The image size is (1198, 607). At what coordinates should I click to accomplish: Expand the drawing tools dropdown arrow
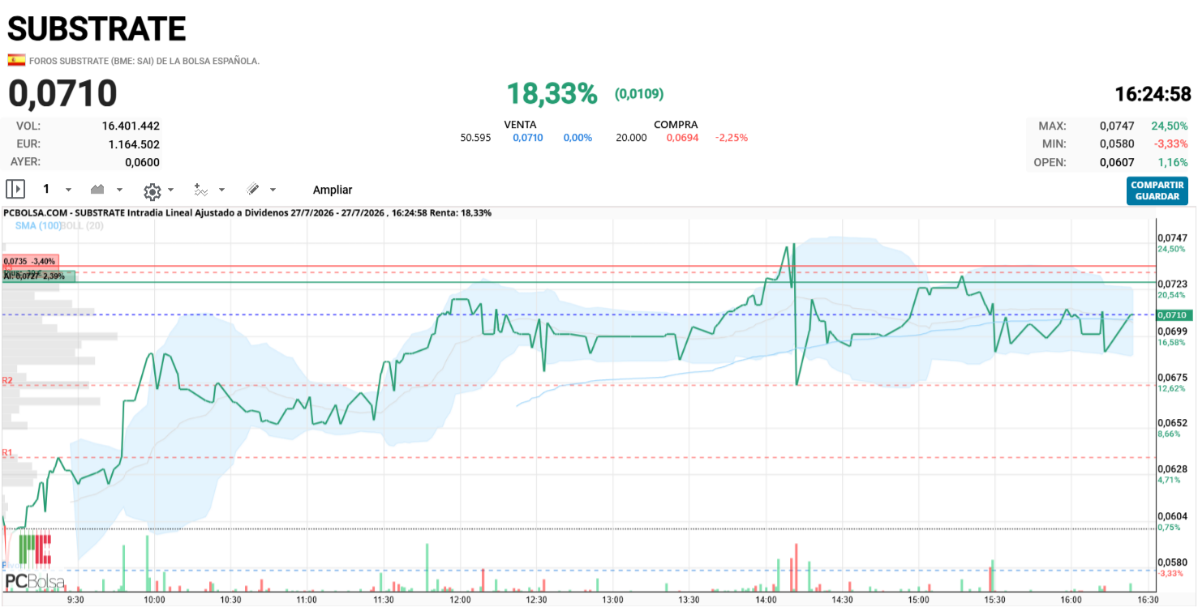[x=273, y=190]
